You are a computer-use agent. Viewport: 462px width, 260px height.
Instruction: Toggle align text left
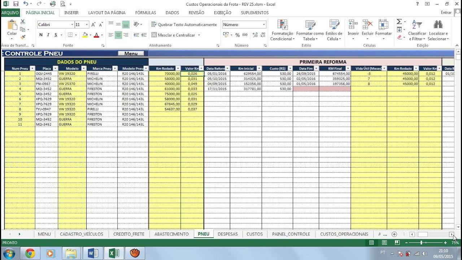(x=111, y=35)
